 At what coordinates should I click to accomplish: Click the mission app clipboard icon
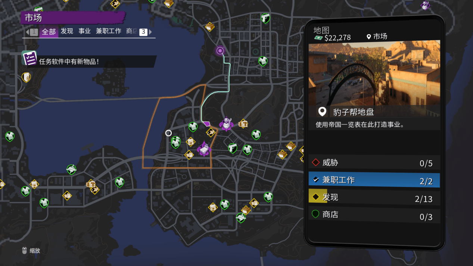pyautogui.click(x=29, y=58)
